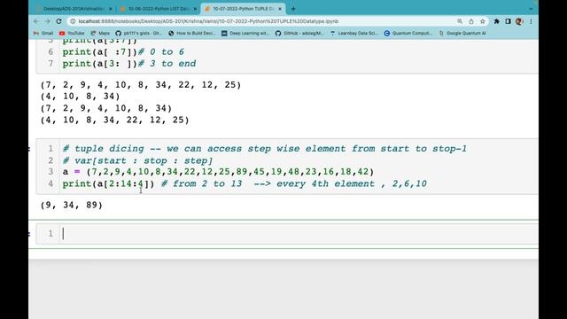The width and height of the screenshot is (567, 319).
Task: Click code line 'print(a[2:14:4])'
Action: (x=108, y=183)
